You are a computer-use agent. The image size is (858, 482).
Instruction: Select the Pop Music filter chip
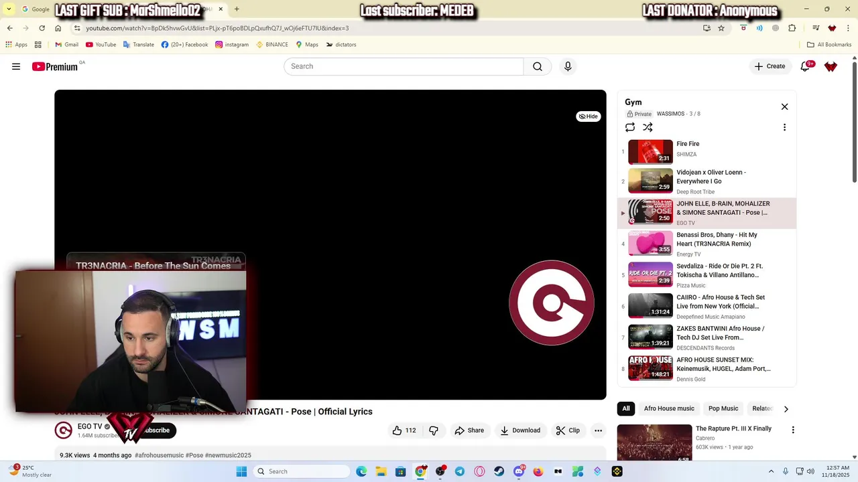[x=723, y=408]
